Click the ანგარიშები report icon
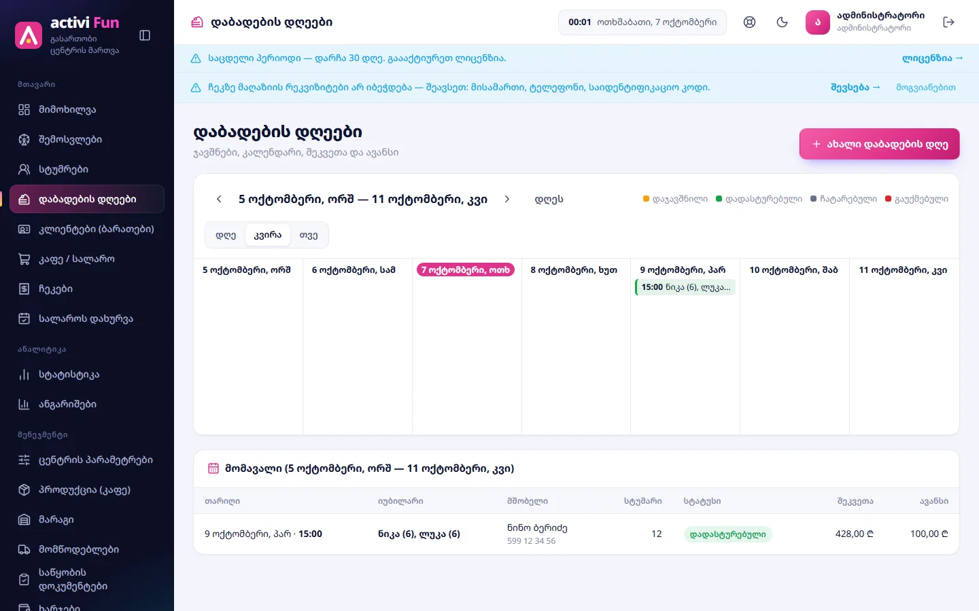The image size is (979, 611). [x=24, y=404]
